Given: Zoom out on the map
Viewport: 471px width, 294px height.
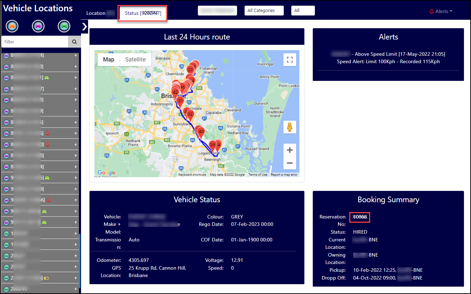Looking at the screenshot, I should [289, 163].
